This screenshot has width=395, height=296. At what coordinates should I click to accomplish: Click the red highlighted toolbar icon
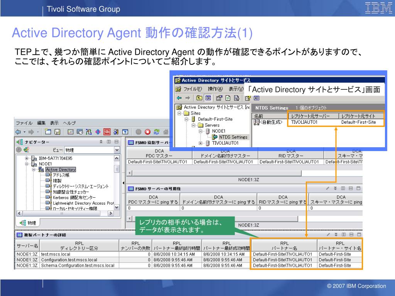pos(107,132)
